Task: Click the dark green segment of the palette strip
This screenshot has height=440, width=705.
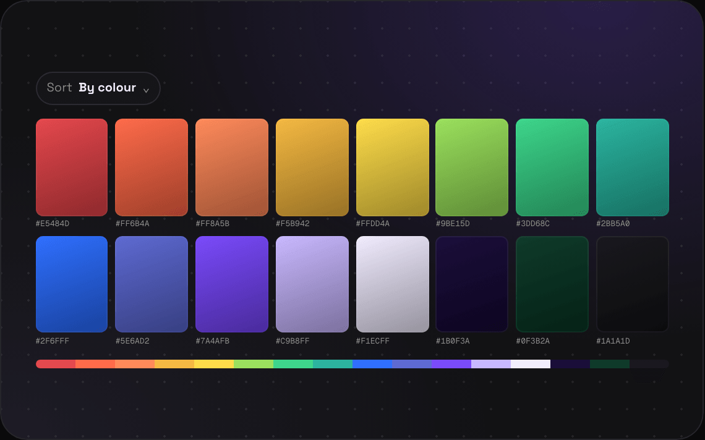Action: 610,364
